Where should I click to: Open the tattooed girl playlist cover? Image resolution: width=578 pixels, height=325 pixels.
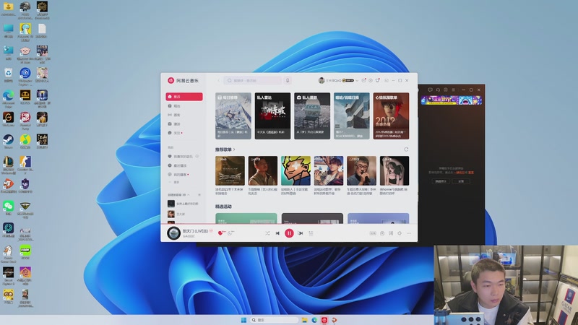394,170
